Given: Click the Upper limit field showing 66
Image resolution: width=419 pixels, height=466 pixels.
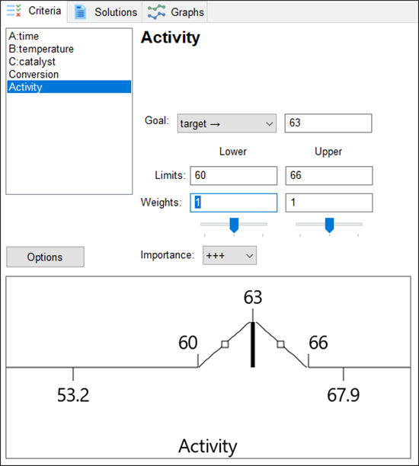Looking at the screenshot, I should [329, 176].
